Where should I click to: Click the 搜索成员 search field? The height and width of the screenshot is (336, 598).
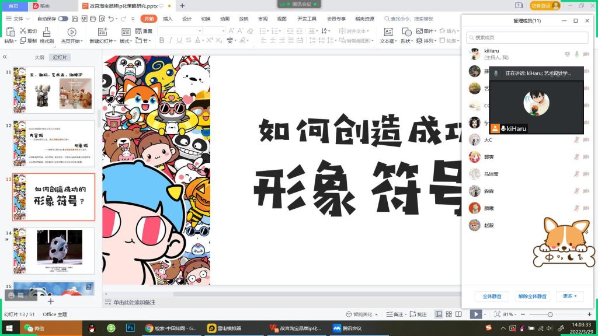[x=527, y=37]
